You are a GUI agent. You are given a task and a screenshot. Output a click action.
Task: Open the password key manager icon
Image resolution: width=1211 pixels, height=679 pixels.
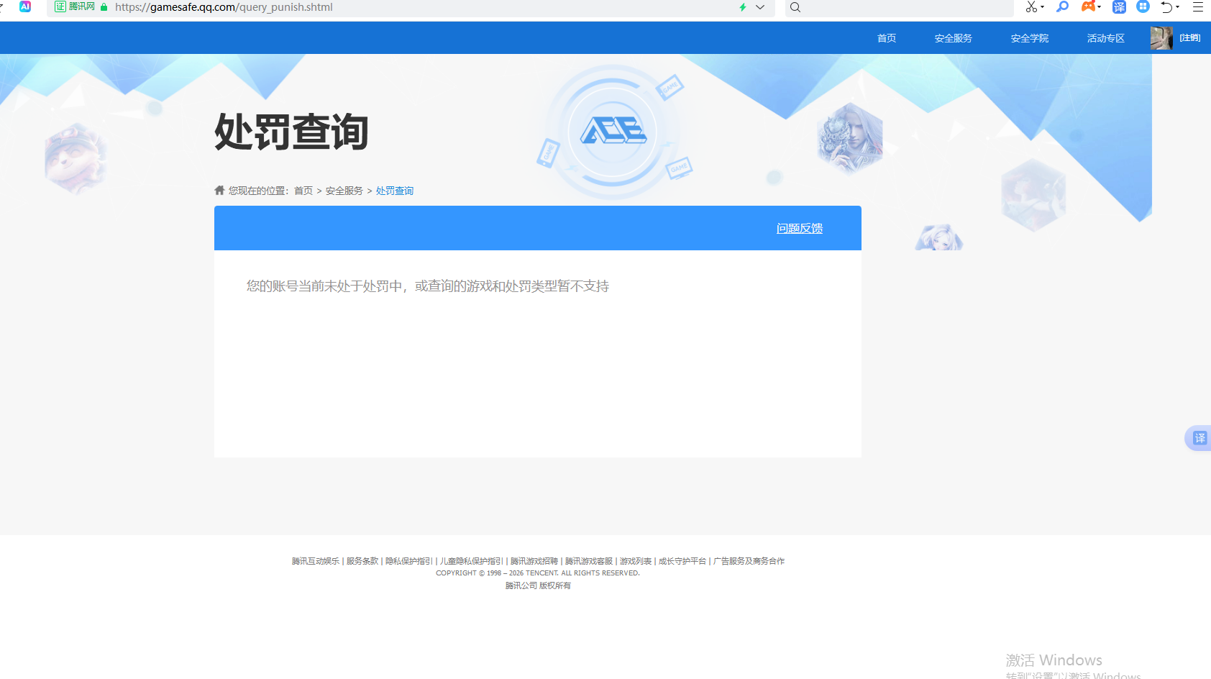[1063, 7]
